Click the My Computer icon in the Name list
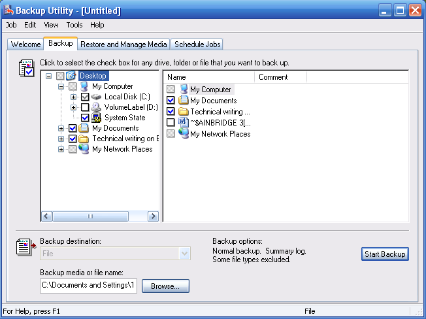The image size is (426, 319). pyautogui.click(x=184, y=89)
